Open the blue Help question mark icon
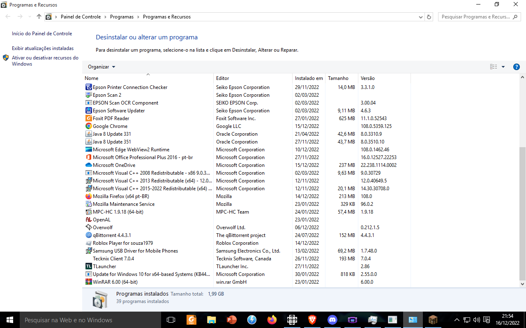526x328 pixels. point(517,67)
